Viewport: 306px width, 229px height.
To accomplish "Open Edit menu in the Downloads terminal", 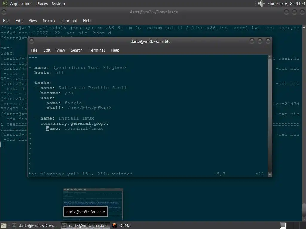I will [x=19, y=21].
